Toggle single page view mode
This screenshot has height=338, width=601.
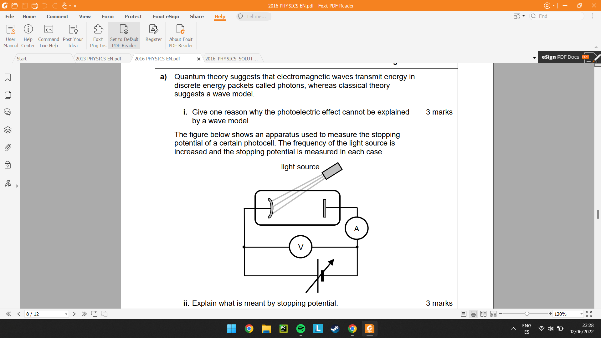pyautogui.click(x=464, y=314)
